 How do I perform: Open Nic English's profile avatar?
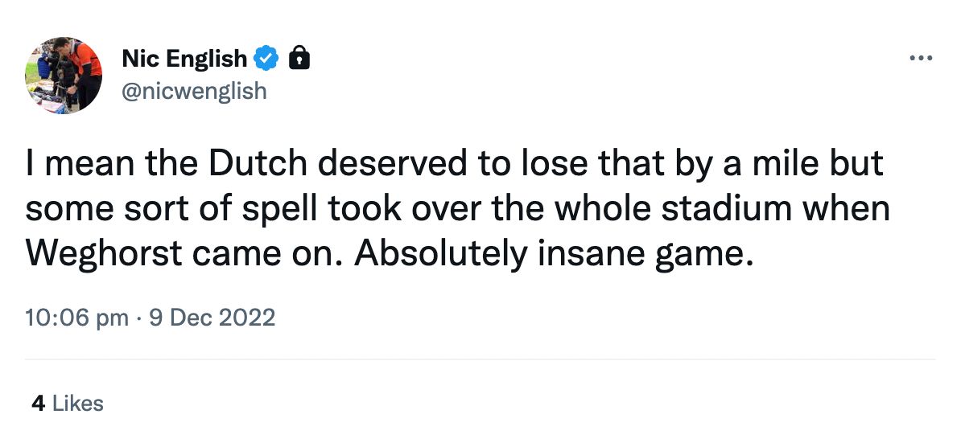(63, 75)
